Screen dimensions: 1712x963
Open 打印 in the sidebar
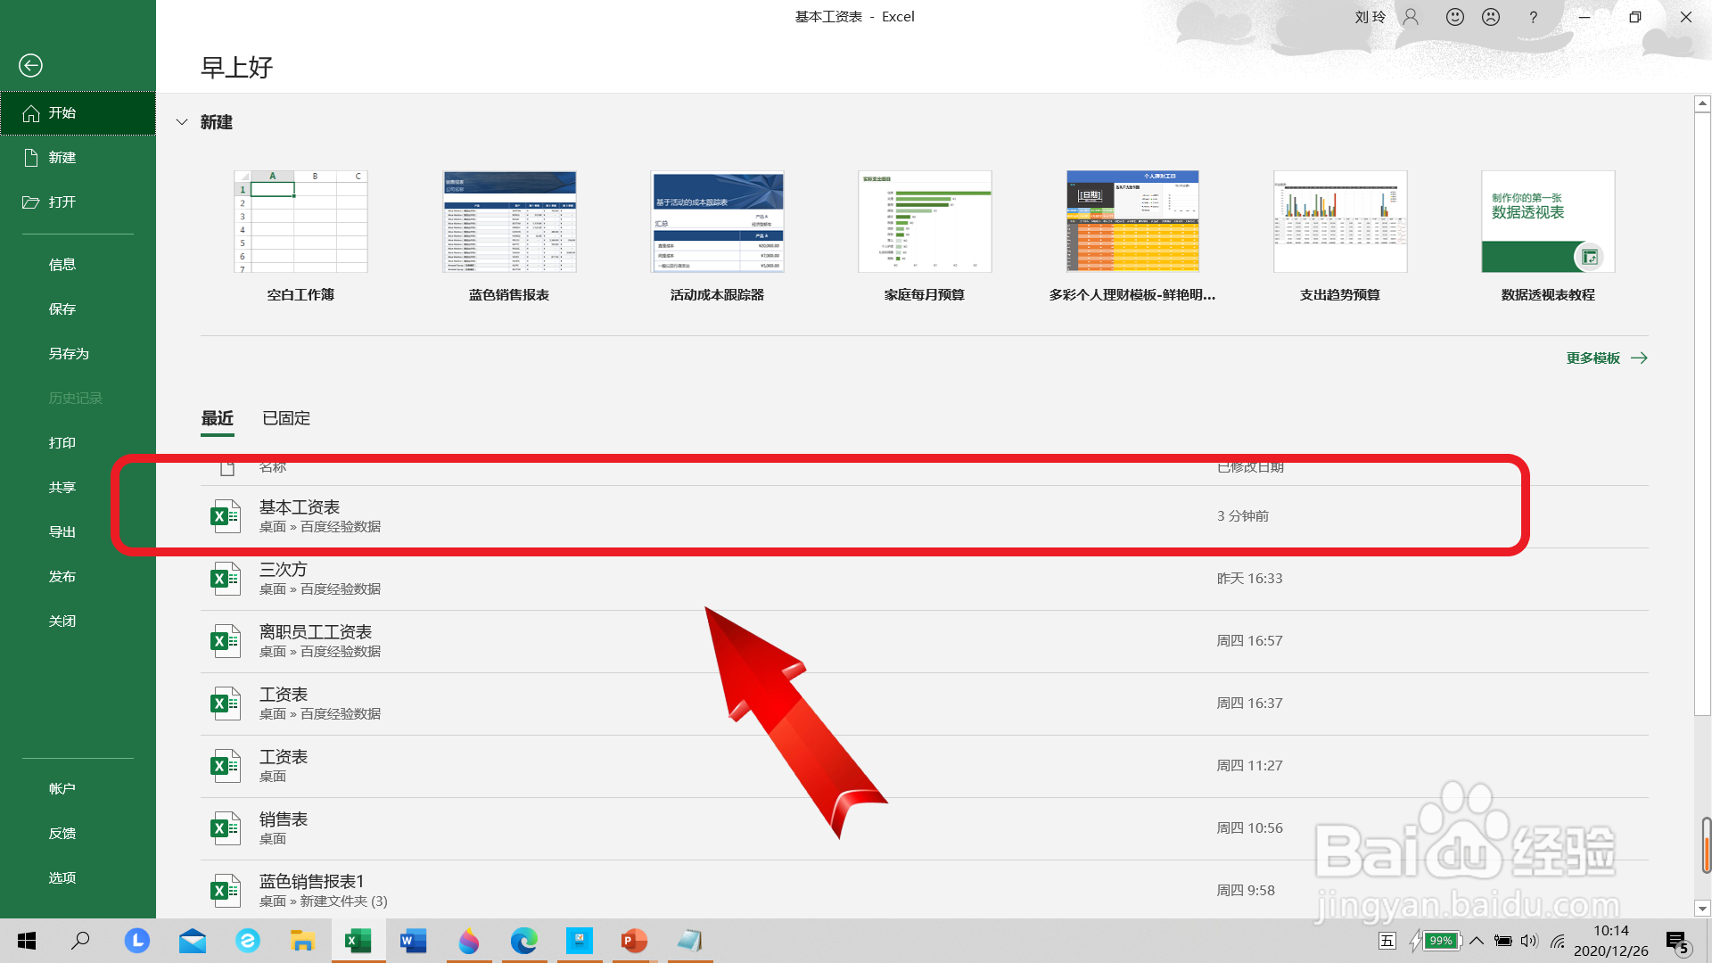[62, 443]
